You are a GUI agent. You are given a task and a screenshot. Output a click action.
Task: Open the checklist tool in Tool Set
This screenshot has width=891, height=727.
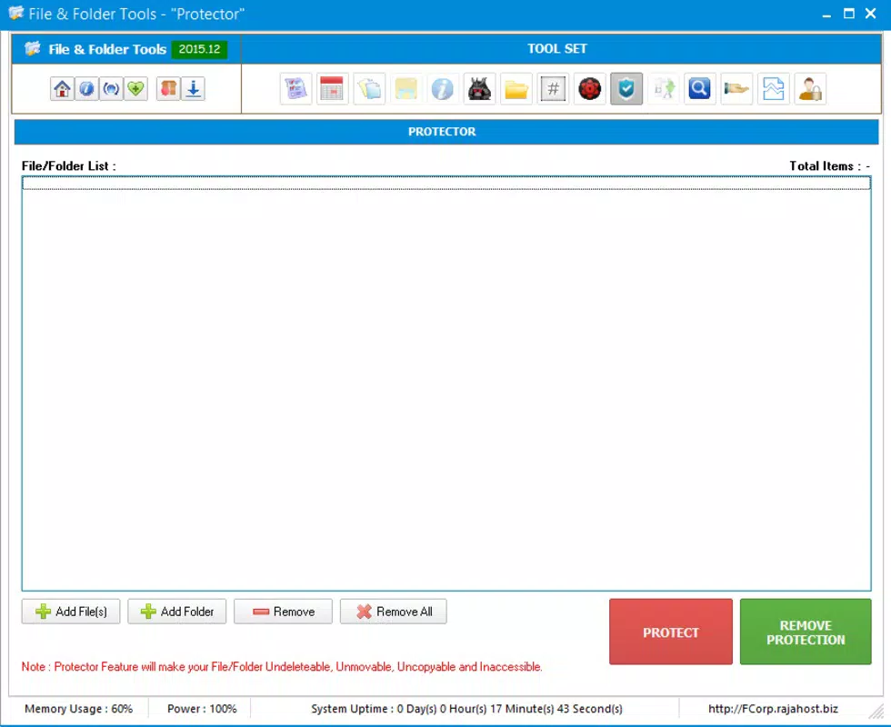[x=296, y=89]
